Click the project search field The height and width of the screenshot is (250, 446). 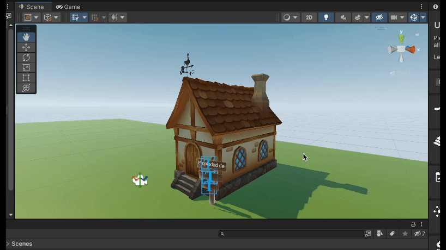[x=294, y=234]
